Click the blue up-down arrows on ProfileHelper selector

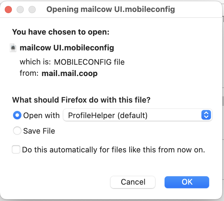pos(206,115)
